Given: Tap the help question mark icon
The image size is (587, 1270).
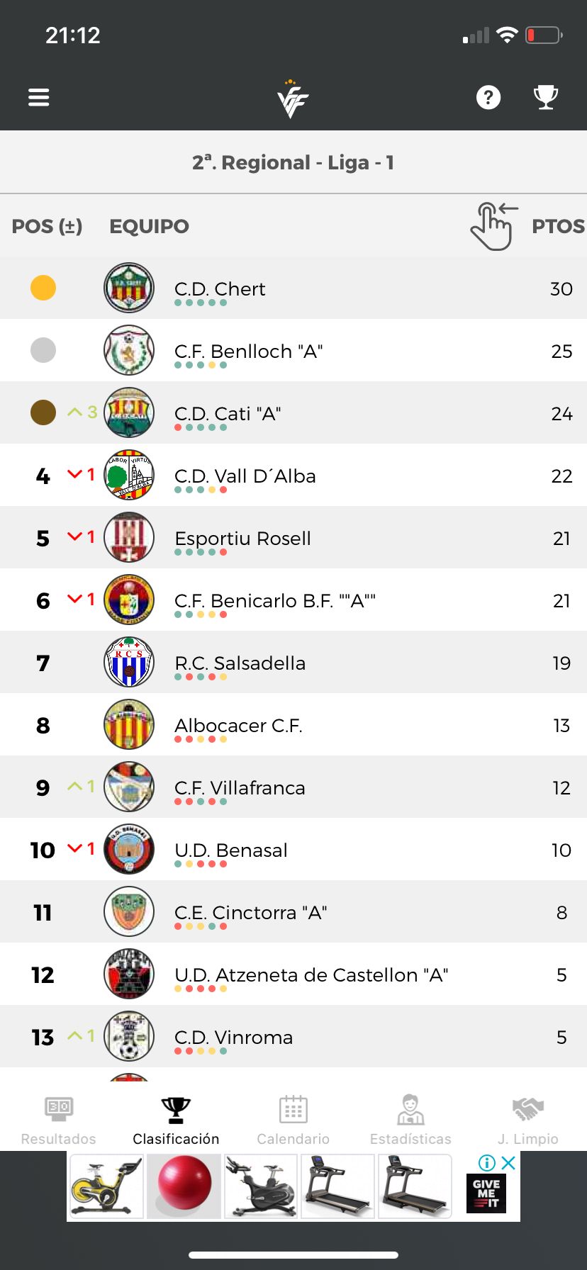Looking at the screenshot, I should coord(488,97).
